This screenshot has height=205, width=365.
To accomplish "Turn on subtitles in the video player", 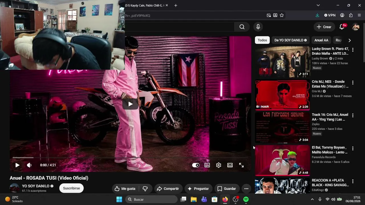I will [x=207, y=165].
